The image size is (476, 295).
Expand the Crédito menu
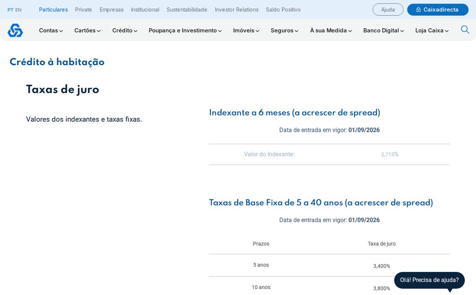pos(125,31)
